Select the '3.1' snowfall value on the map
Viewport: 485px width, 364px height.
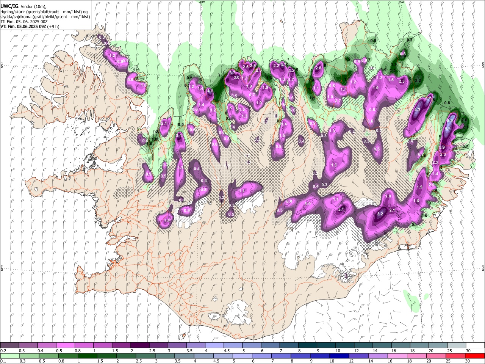click(x=341, y=209)
